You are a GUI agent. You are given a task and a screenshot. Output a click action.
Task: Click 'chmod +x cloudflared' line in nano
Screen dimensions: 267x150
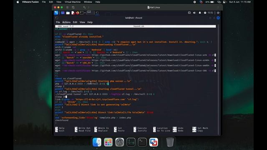click(68, 79)
